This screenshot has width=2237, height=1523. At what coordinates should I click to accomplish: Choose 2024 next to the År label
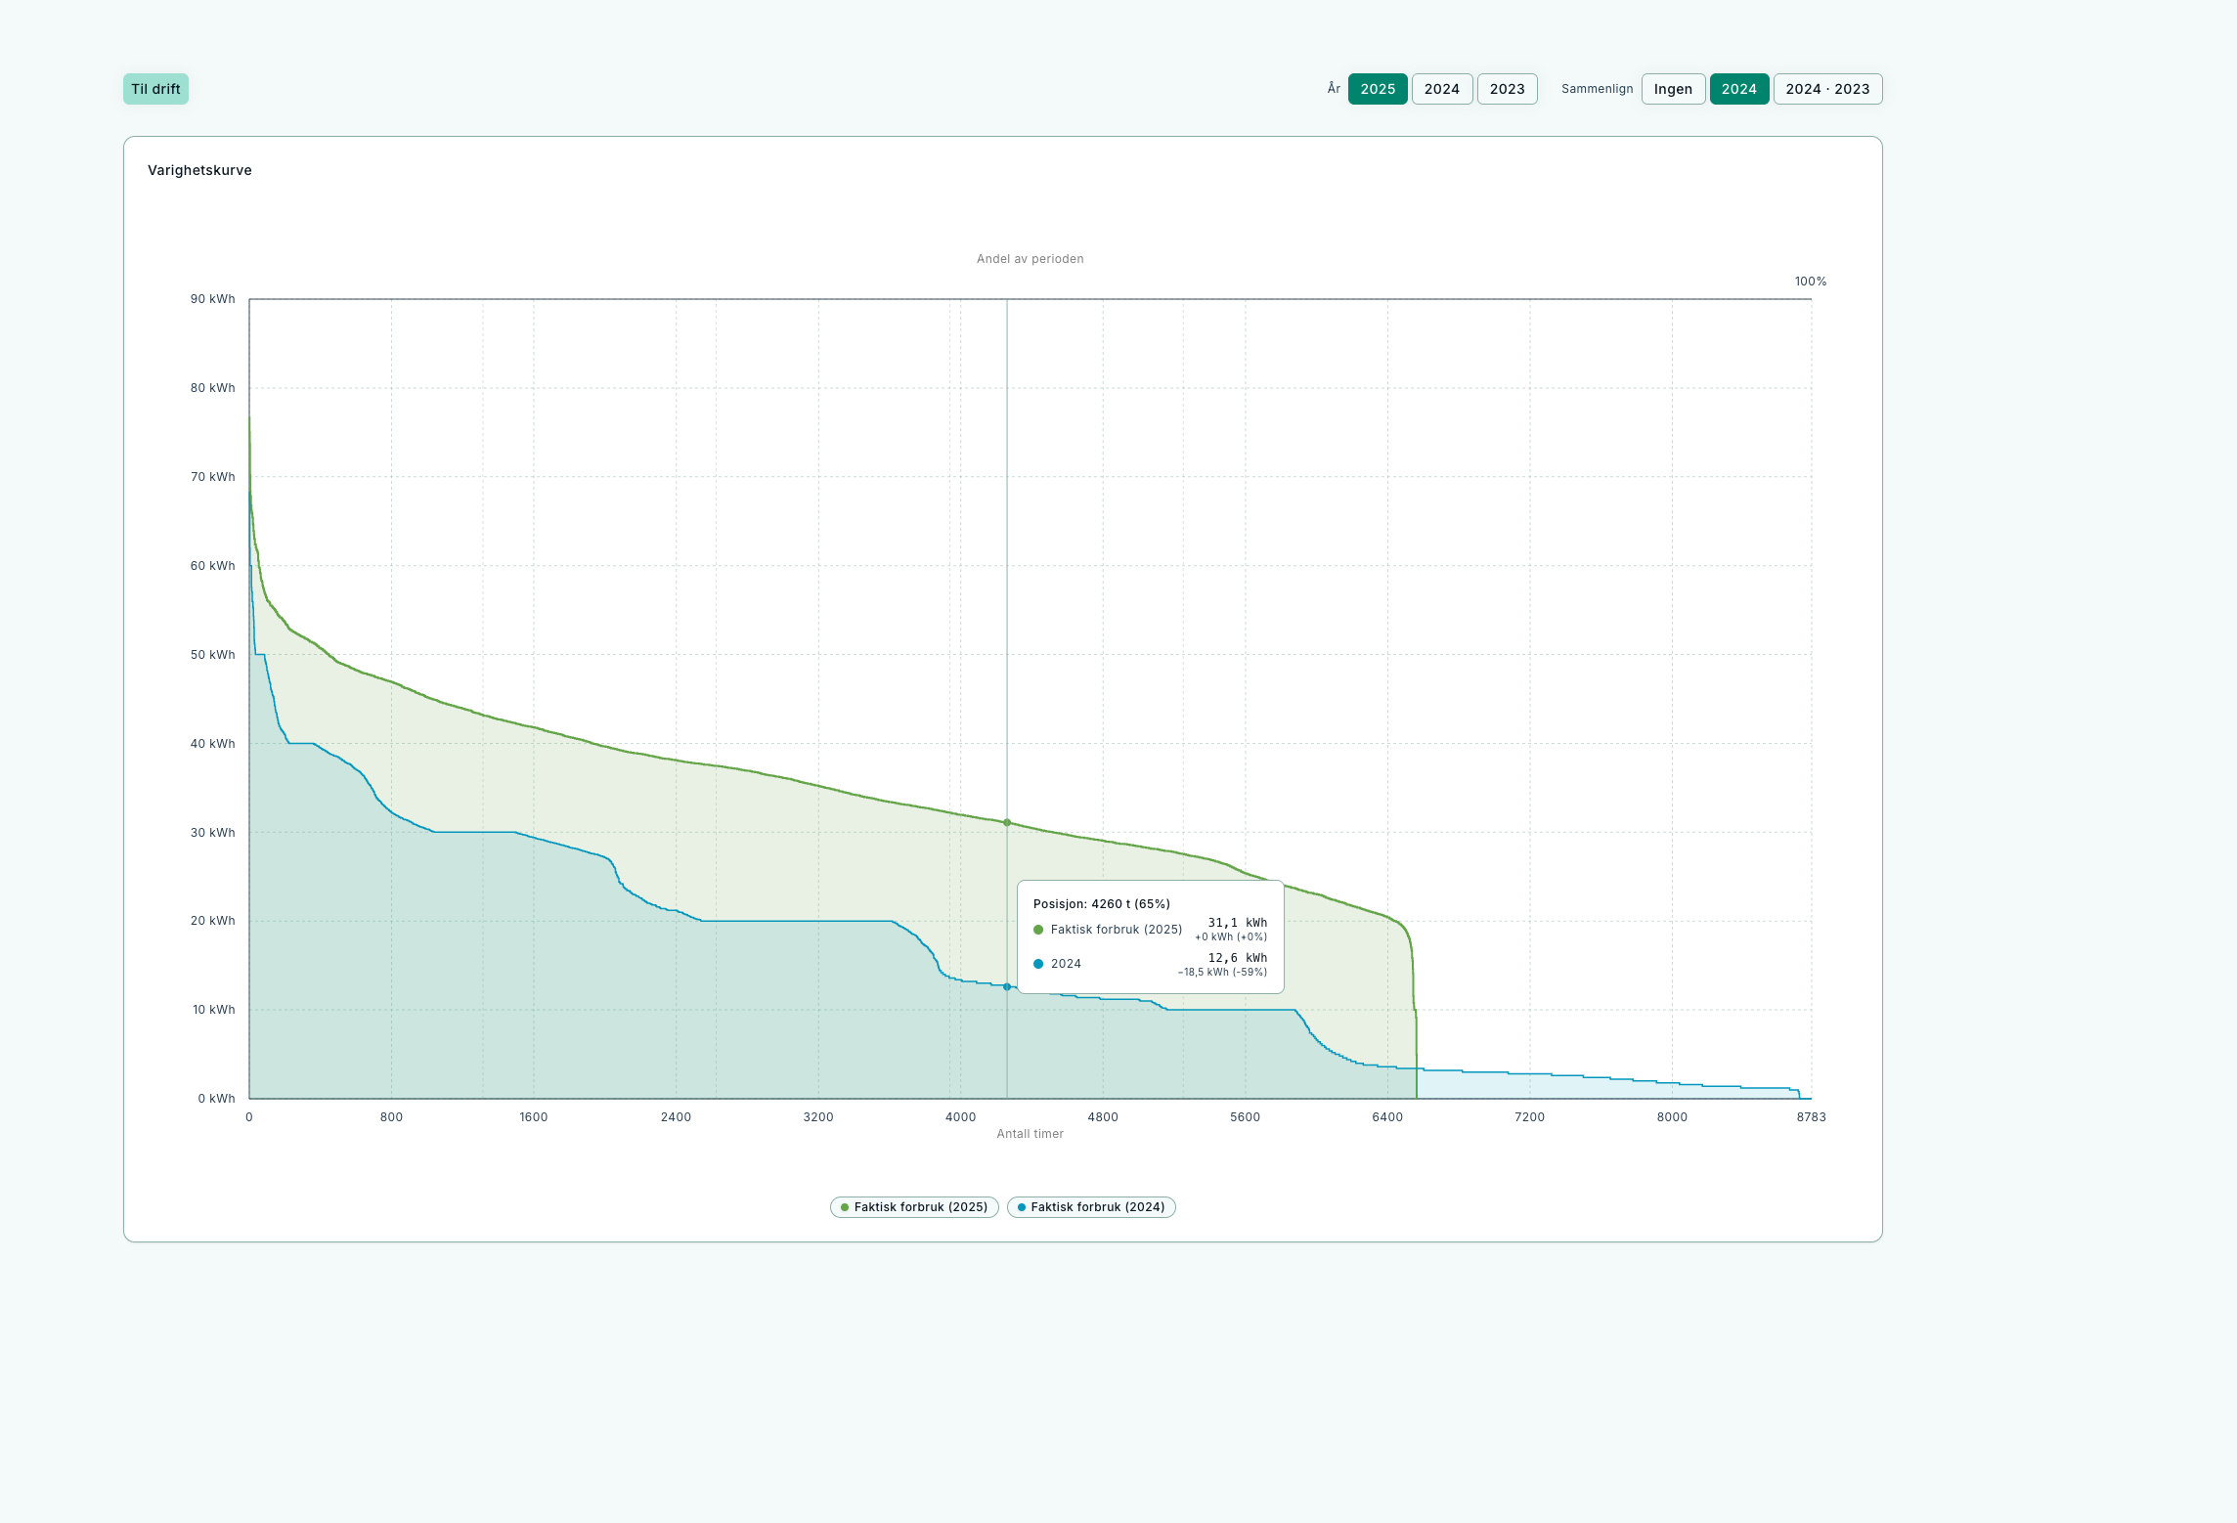1441,89
